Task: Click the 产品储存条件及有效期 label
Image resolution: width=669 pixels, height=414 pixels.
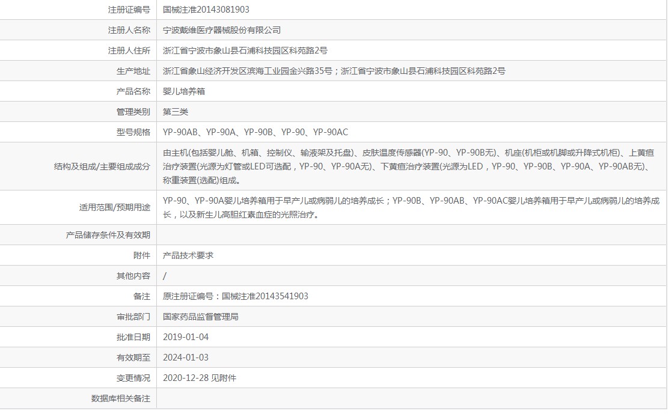Action: pos(108,235)
